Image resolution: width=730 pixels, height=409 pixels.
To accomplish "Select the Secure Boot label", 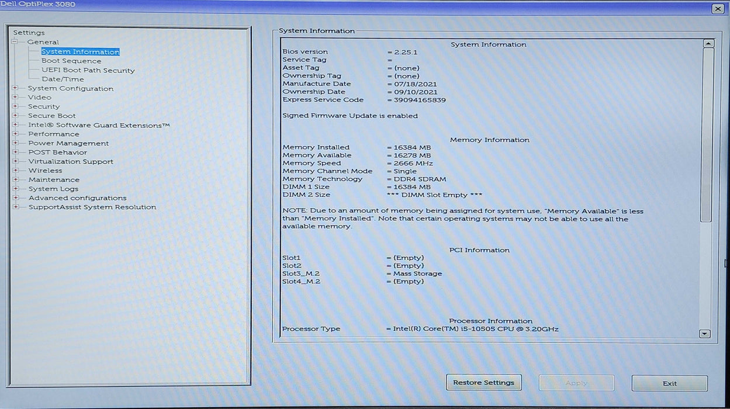I will 52,116.
